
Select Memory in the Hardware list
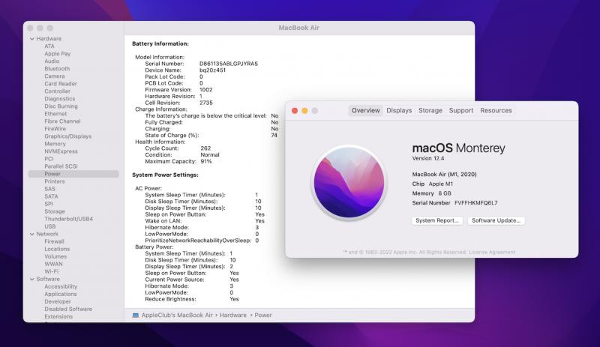click(55, 144)
